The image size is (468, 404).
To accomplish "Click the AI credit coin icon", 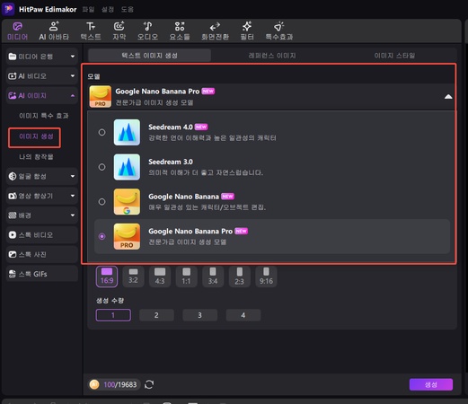I will tap(94, 384).
